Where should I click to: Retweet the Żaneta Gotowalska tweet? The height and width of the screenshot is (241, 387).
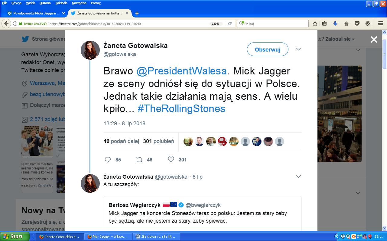139,160
